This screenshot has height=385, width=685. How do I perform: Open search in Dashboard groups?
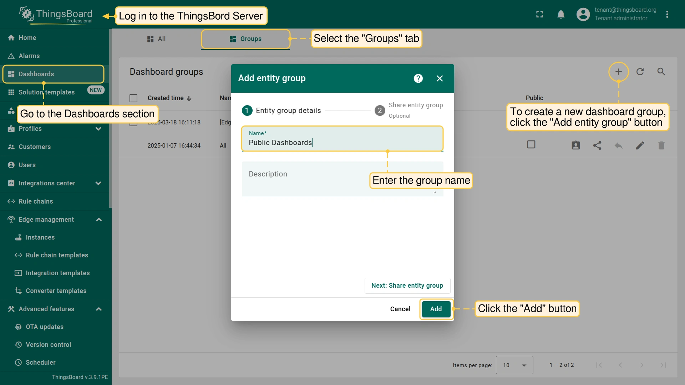(x=661, y=72)
